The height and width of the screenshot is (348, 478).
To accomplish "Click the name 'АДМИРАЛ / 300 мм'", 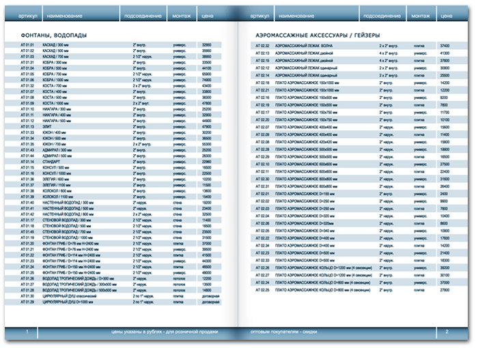I will pos(57,150).
